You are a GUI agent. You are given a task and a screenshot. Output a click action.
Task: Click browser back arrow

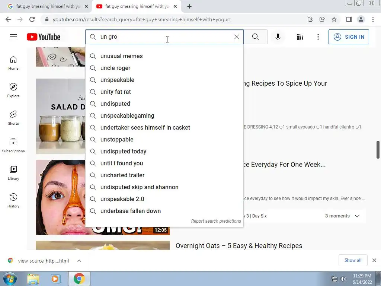(8, 19)
